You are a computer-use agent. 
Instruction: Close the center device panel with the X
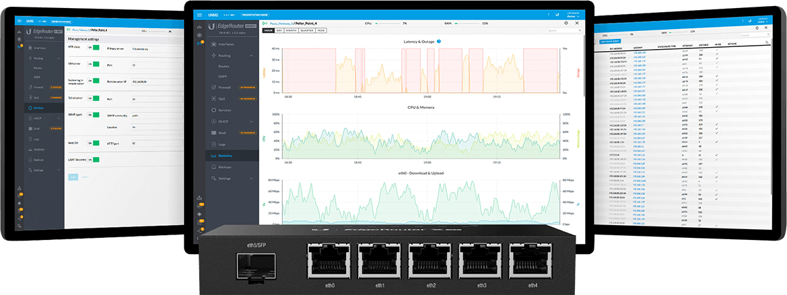click(x=577, y=23)
